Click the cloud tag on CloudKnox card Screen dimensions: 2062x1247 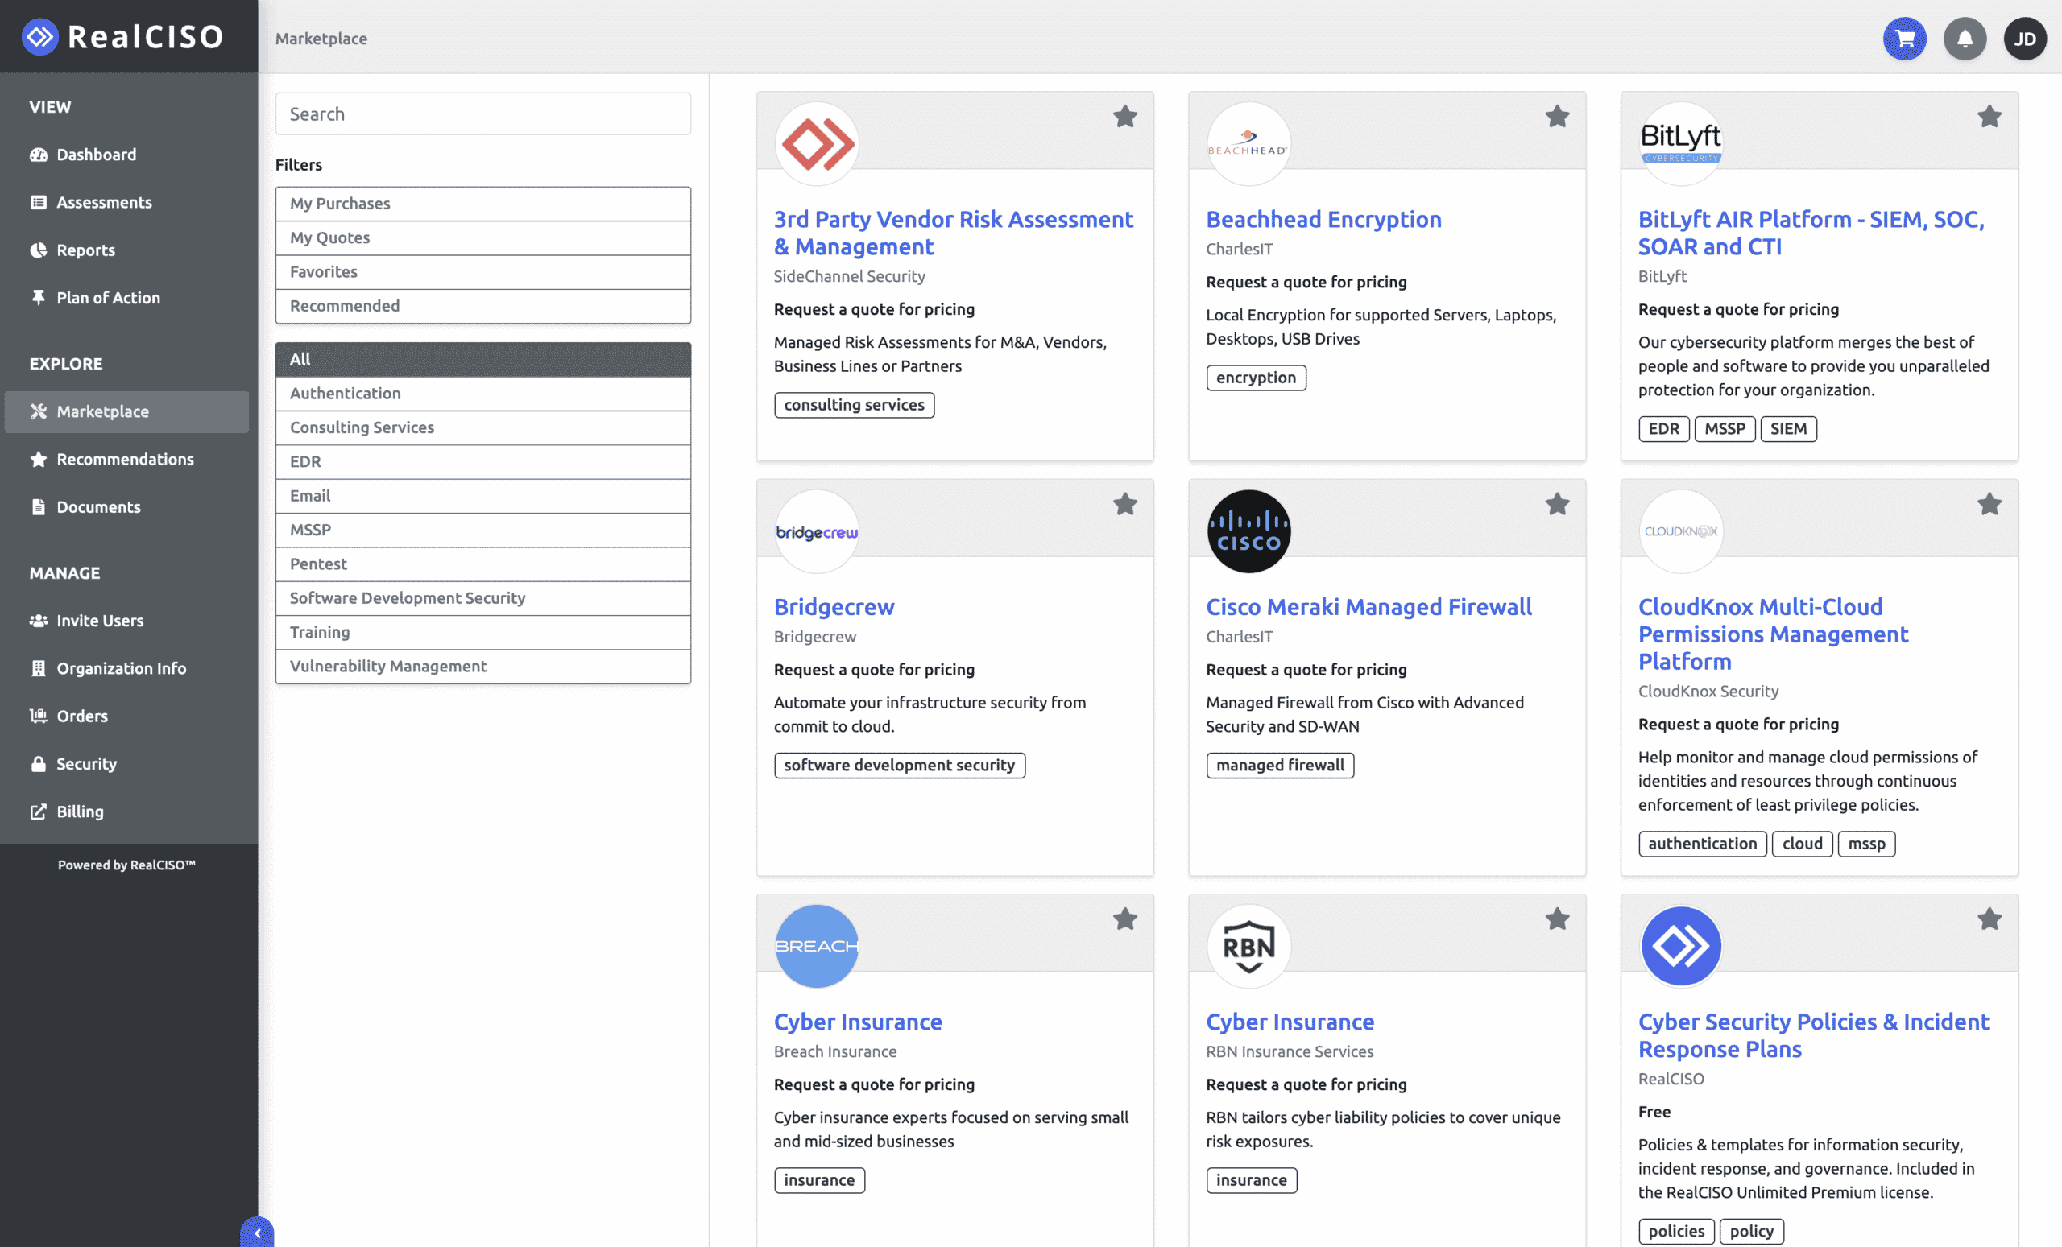(1803, 844)
